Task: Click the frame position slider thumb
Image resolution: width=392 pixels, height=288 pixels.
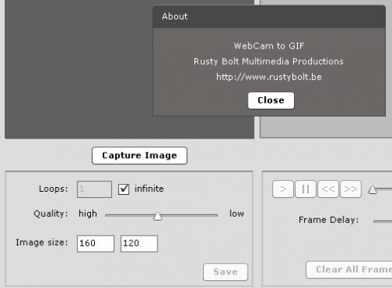Action: pos(372,189)
